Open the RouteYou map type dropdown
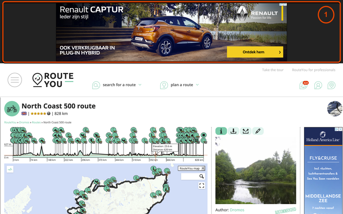The width and height of the screenshot is (343, 214). [x=191, y=168]
